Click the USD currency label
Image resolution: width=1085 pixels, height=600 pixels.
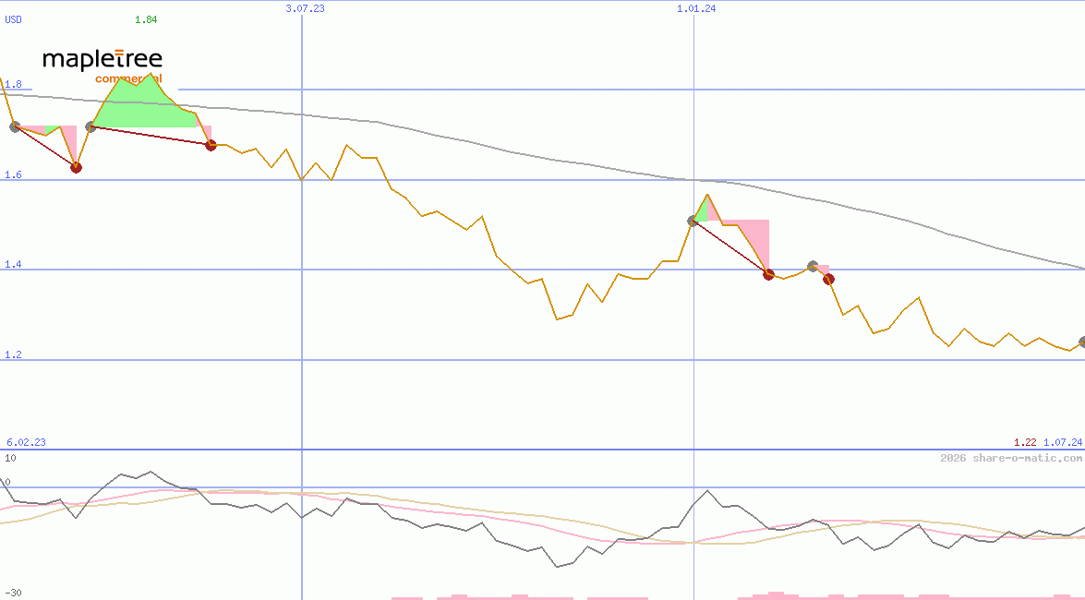pyautogui.click(x=14, y=19)
